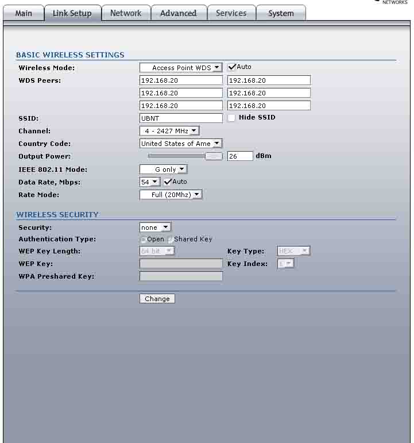Click the second WDS Peers field in right column
The width and height of the screenshot is (414, 443).
269,93
